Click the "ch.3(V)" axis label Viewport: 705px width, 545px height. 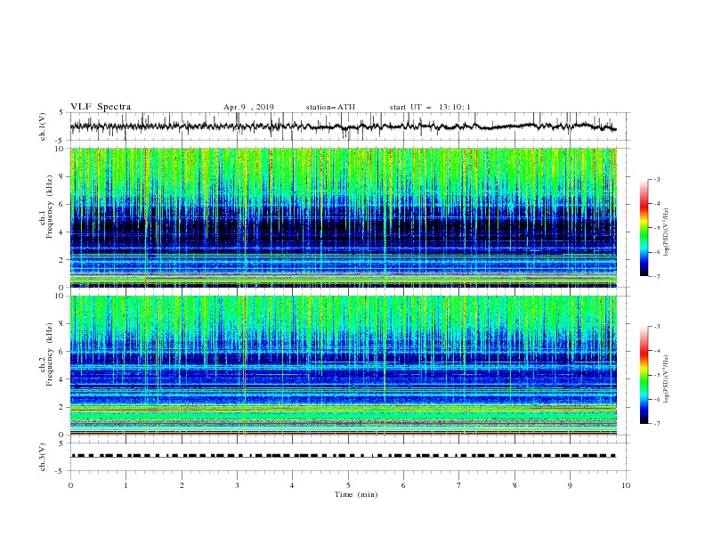coord(43,457)
